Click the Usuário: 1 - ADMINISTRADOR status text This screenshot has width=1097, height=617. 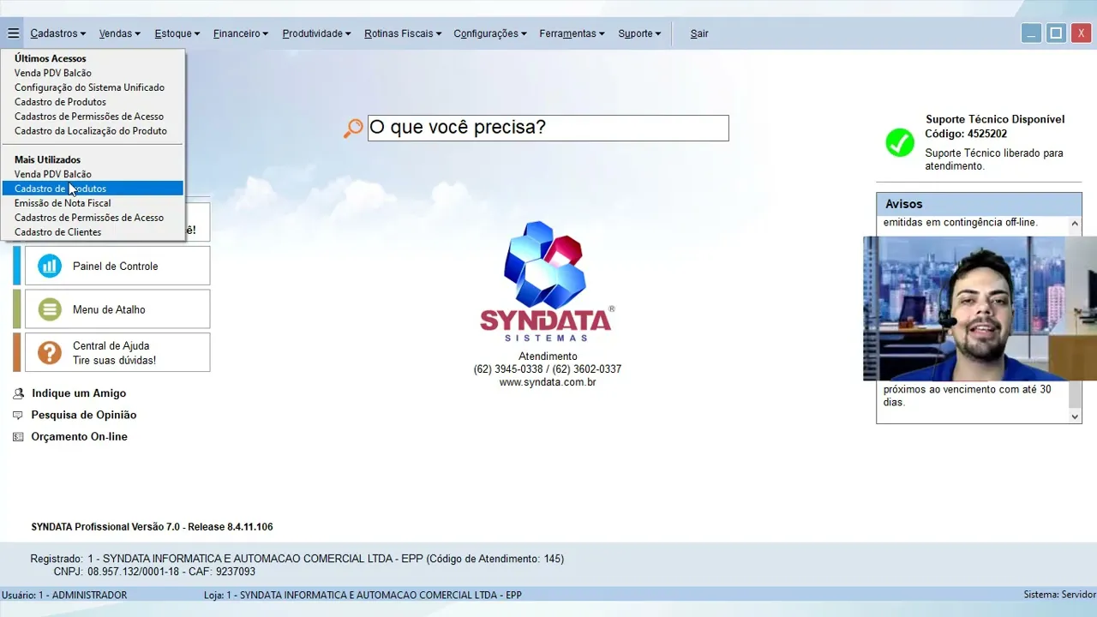click(x=64, y=595)
